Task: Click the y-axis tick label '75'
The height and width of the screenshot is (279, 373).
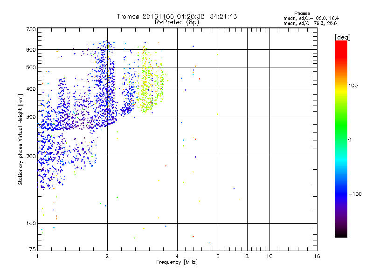Action: coord(33,249)
